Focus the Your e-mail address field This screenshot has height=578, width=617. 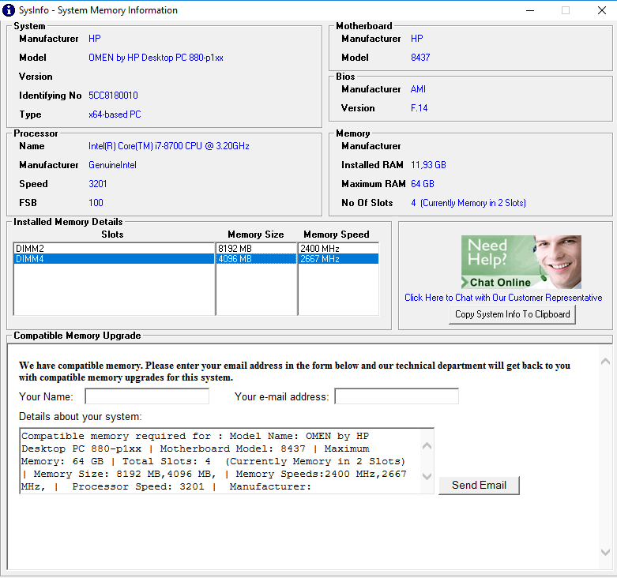[397, 396]
